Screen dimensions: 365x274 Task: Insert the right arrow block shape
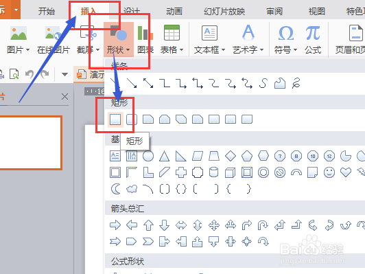tap(115, 225)
